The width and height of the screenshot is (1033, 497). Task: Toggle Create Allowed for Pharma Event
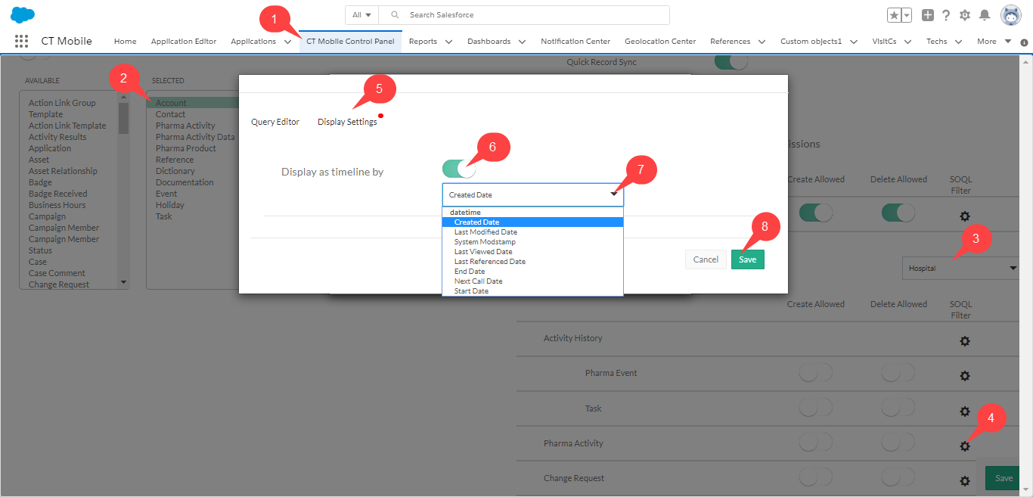coord(815,373)
